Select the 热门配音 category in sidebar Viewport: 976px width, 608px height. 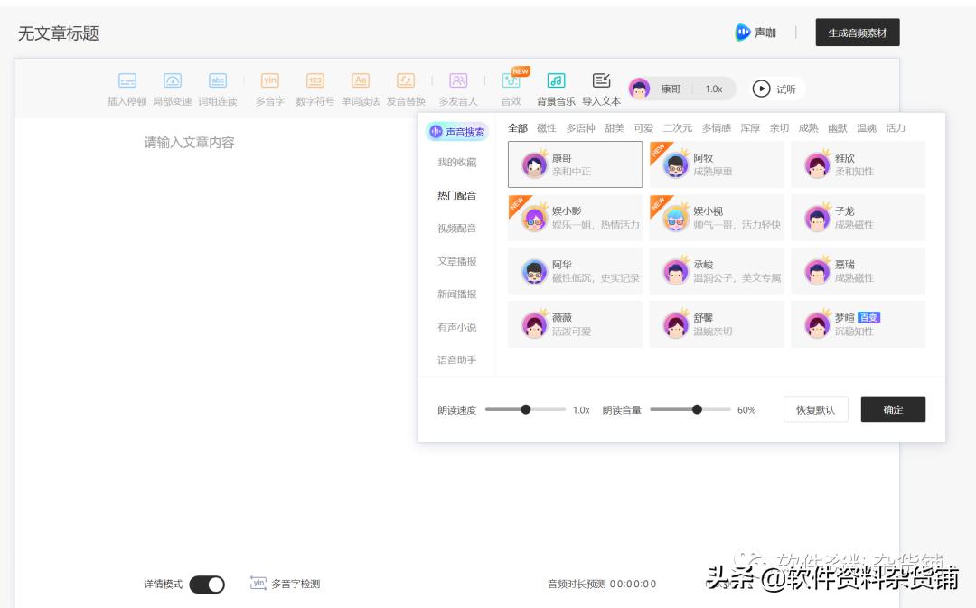456,195
